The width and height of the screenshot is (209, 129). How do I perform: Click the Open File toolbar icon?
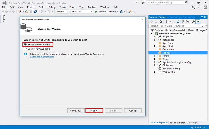pos(27,12)
